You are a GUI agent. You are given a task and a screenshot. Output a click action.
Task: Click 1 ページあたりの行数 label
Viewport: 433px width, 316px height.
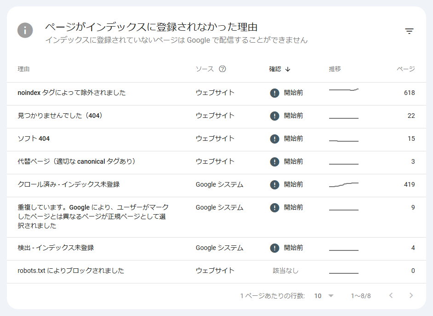pos(272,296)
